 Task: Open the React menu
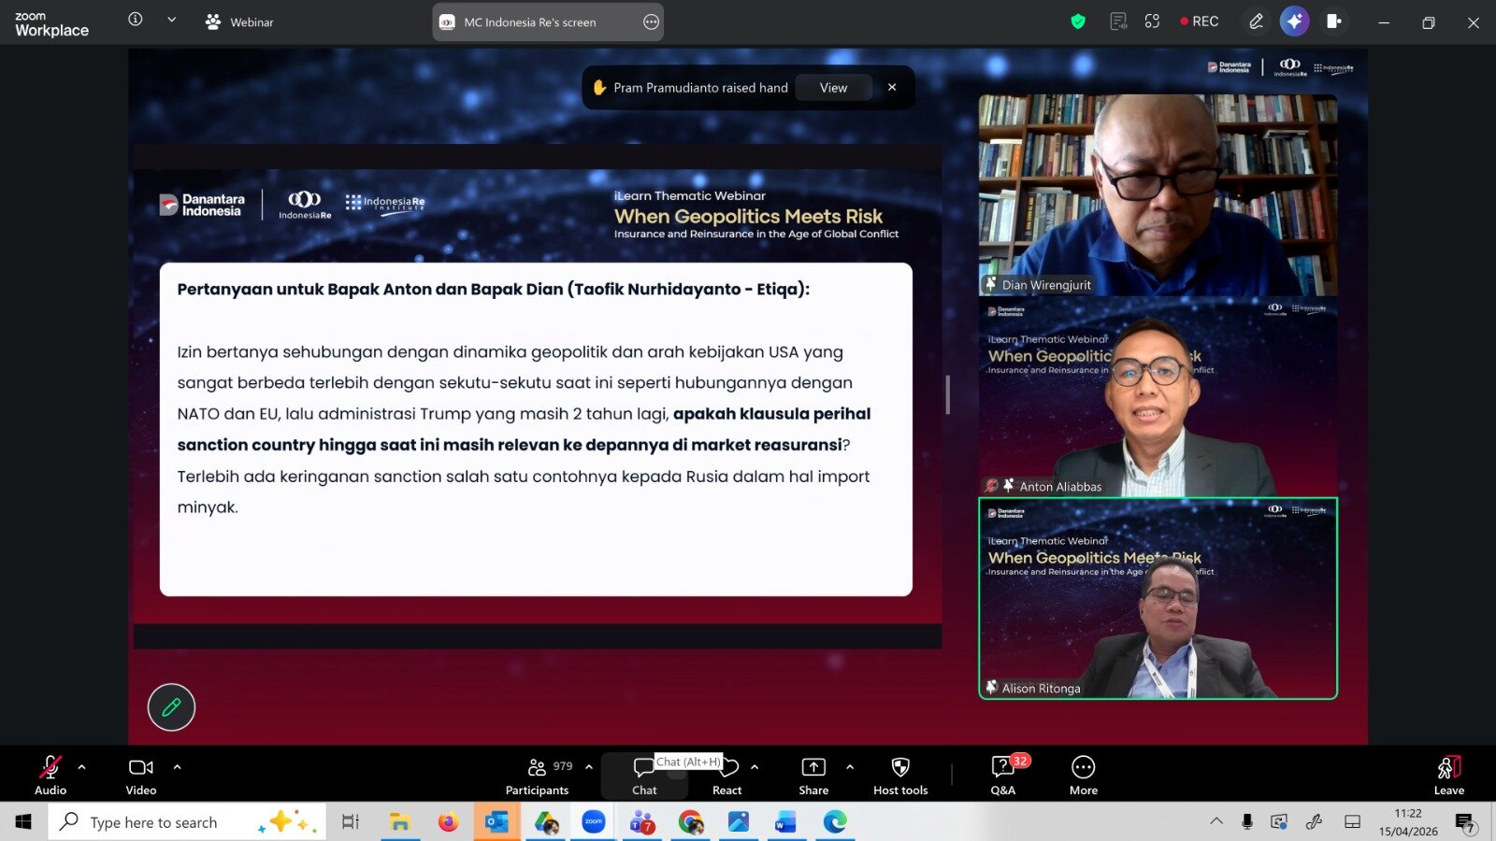tap(727, 775)
